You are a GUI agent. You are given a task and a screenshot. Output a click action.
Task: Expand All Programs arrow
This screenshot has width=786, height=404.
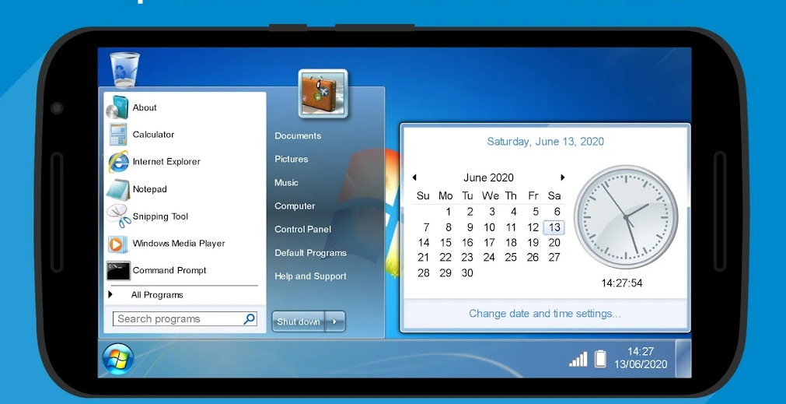pos(110,294)
